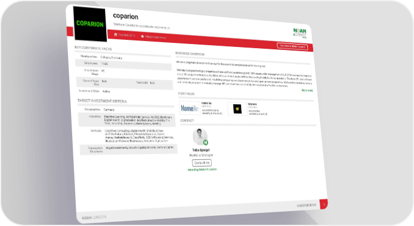Open the coparion website URL link

click(155, 37)
